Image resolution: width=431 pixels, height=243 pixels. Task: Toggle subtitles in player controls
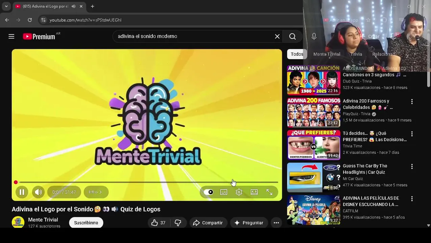pyautogui.click(x=224, y=192)
